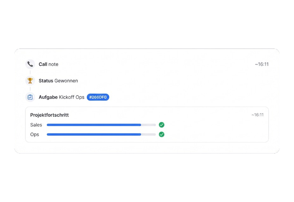294x202 pixels.
Task: Select the Status Gewonnen entry
Action: [58, 81]
